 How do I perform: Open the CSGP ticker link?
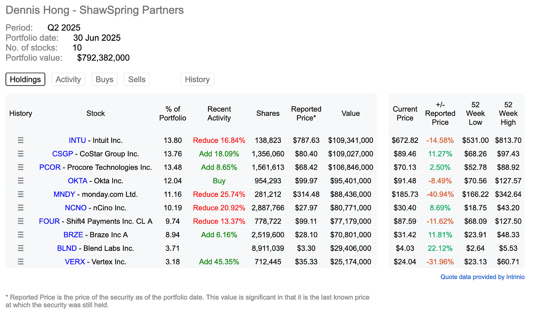(x=63, y=154)
